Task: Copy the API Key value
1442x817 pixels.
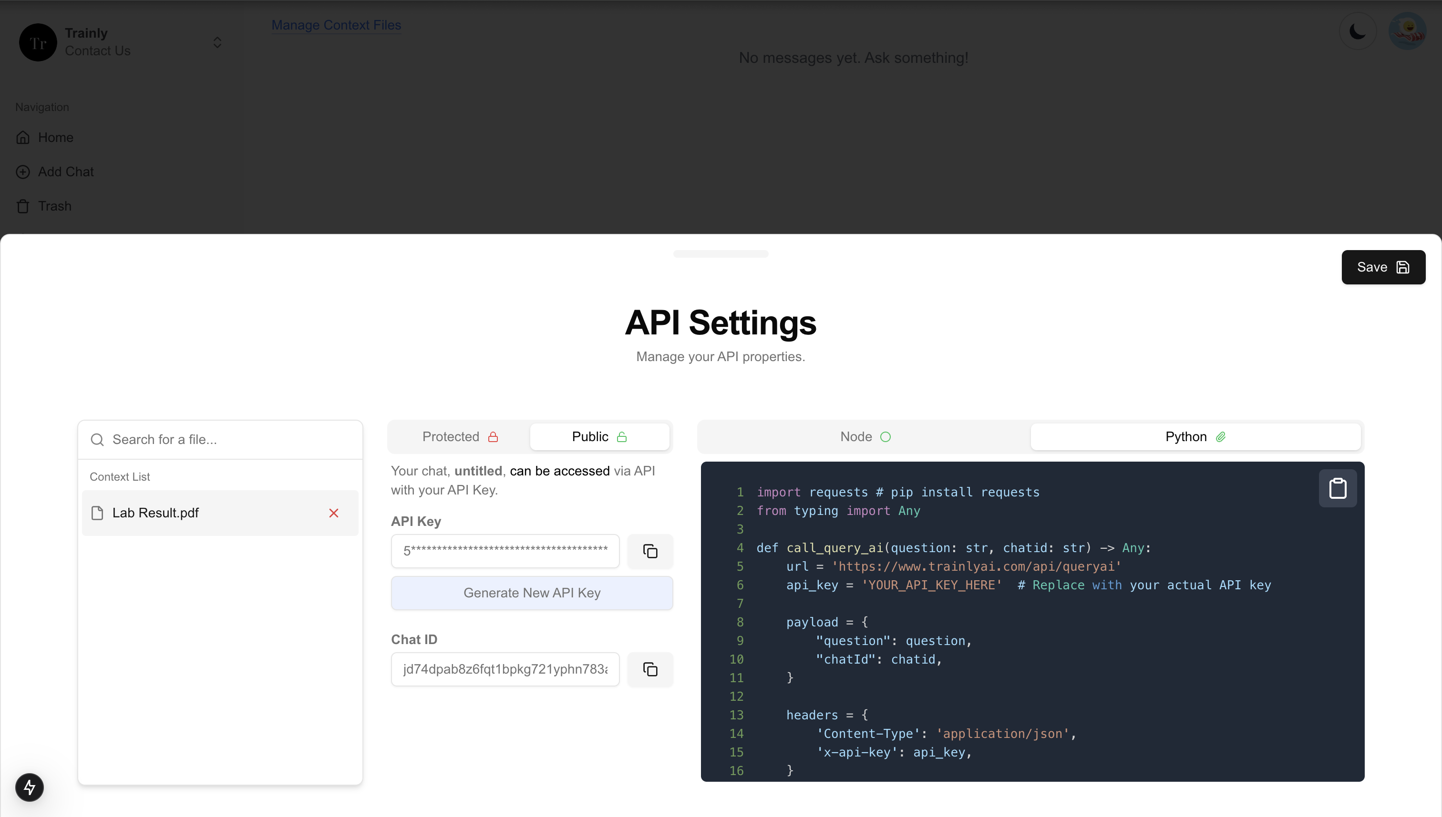Action: coord(649,551)
